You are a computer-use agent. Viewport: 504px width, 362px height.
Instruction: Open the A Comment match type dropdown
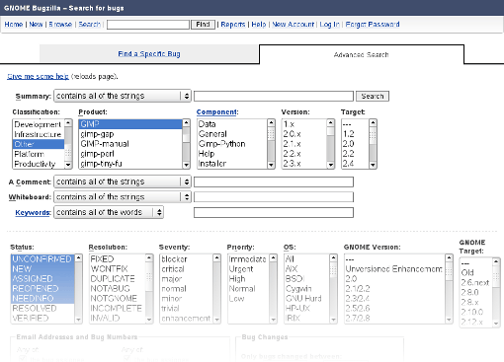[x=123, y=181]
